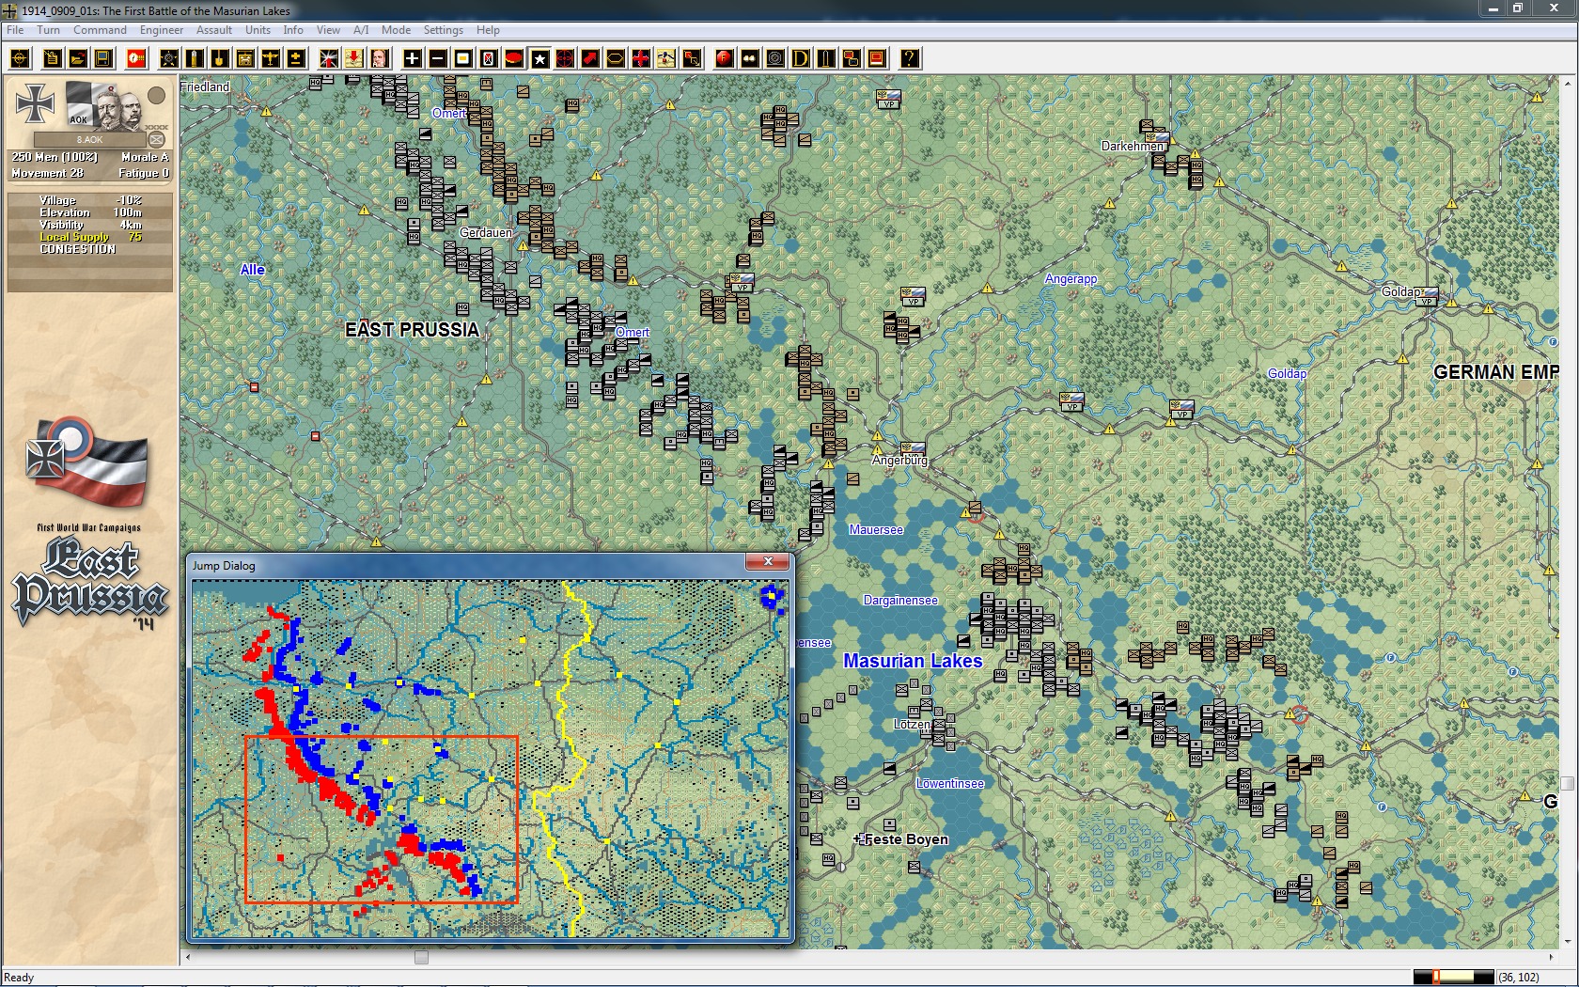Open the Command menu
This screenshot has width=1579, height=987.
[x=100, y=30]
